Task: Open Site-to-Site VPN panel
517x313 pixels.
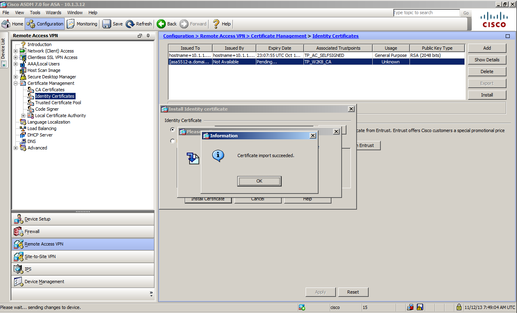Action: (83, 256)
